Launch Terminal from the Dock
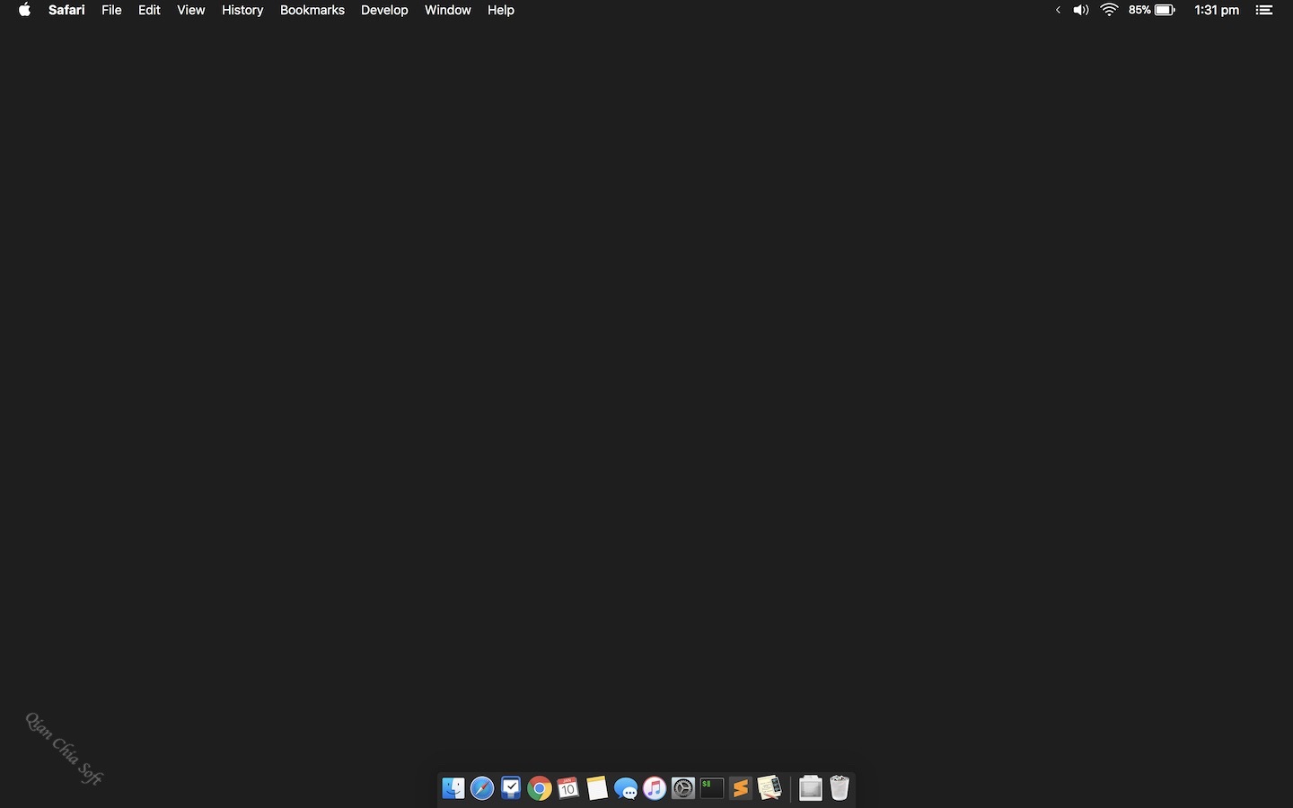This screenshot has height=808, width=1293. [x=712, y=788]
